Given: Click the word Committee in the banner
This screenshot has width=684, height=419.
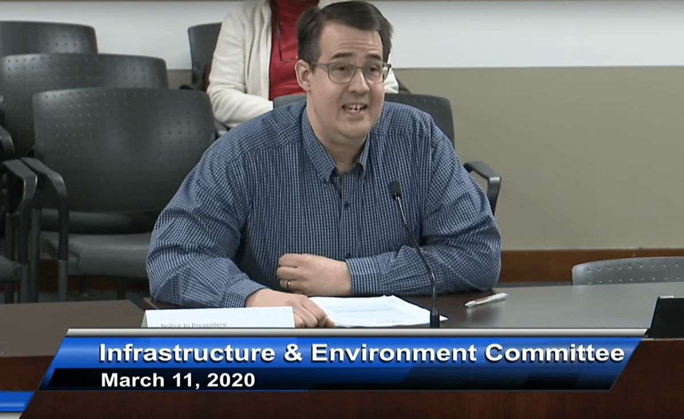Looking at the screenshot, I should [x=554, y=354].
